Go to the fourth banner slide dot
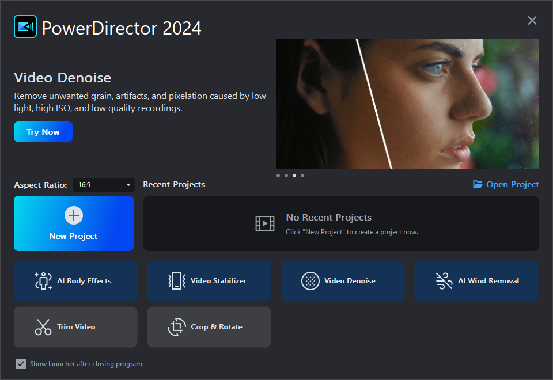 click(302, 175)
